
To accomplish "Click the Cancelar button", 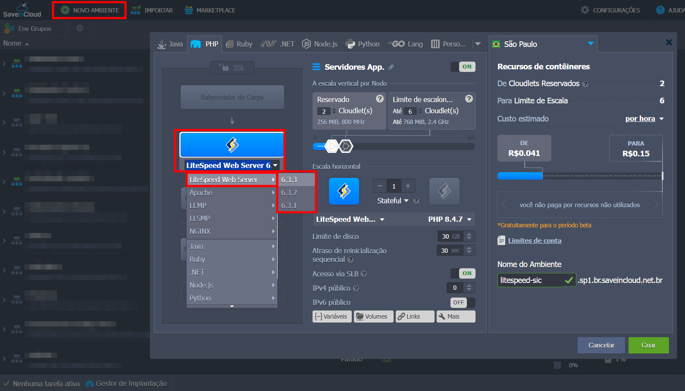I will pyautogui.click(x=601, y=345).
